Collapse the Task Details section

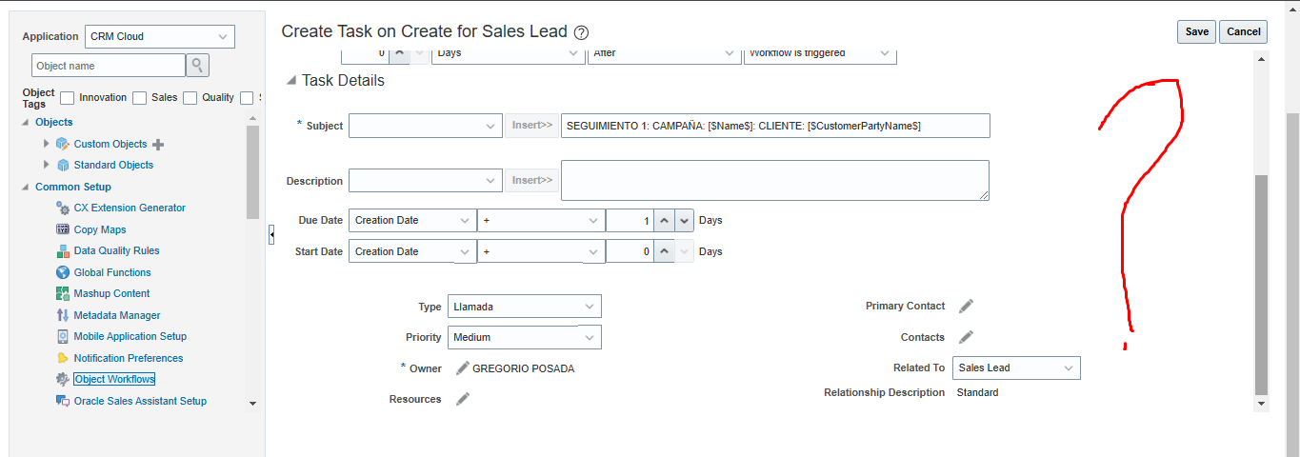(291, 81)
